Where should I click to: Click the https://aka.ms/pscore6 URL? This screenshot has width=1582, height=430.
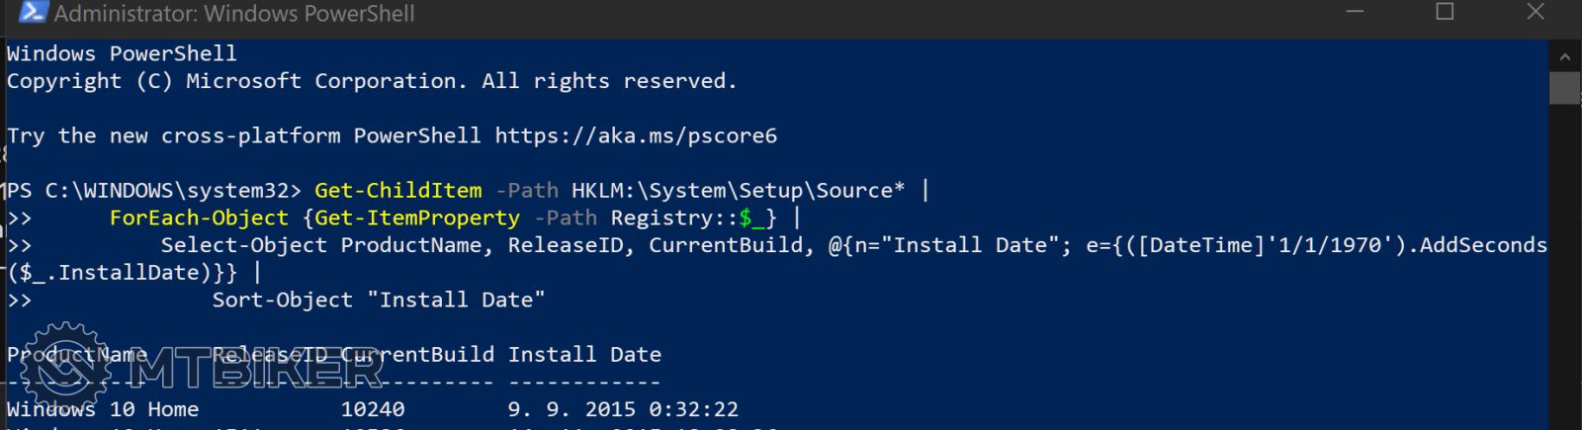pyautogui.click(x=636, y=135)
